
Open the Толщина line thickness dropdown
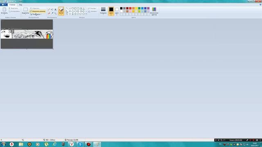[x=103, y=11]
